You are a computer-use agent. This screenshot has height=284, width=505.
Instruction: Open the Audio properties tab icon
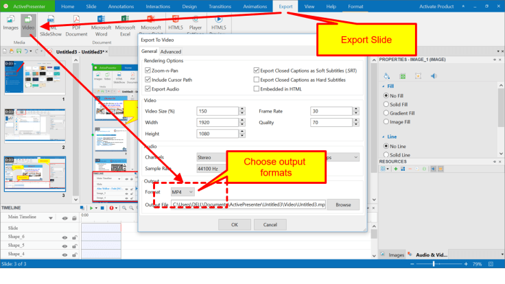click(x=434, y=76)
